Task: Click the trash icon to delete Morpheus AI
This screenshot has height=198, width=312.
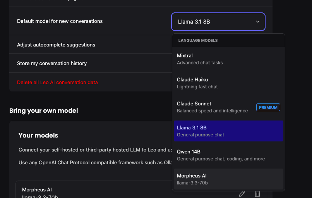Action: (x=257, y=194)
